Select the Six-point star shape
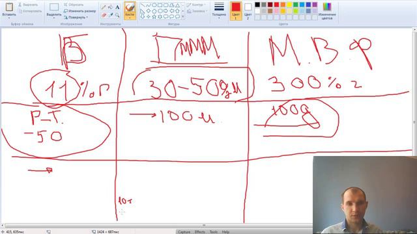417x234 pixels. 160,17
